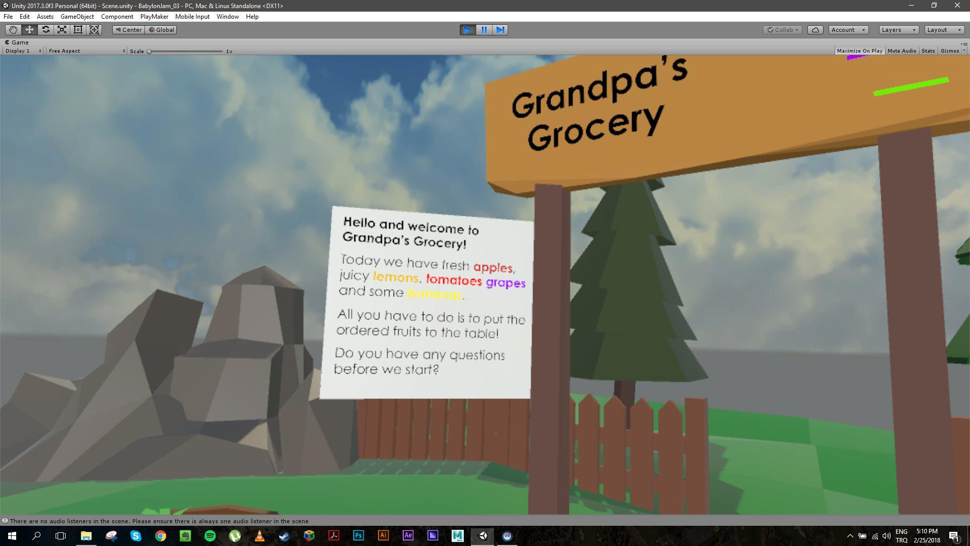Toggle Mute Audio in Game view
This screenshot has width=970, height=546.
click(x=901, y=51)
